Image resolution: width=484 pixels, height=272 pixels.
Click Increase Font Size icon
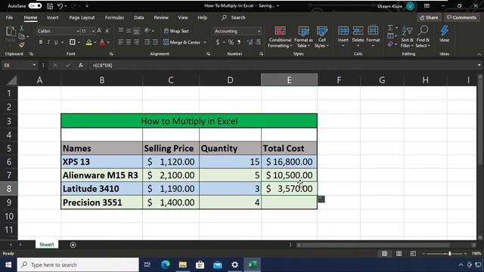click(x=99, y=31)
